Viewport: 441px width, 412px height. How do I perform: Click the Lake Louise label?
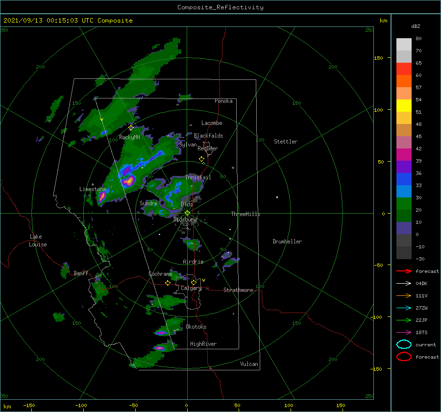click(x=38, y=241)
